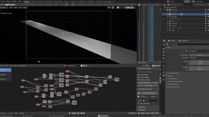Select rendered viewport shading icon
Viewport: 209px width, 117px height.
click(x=133, y=7)
